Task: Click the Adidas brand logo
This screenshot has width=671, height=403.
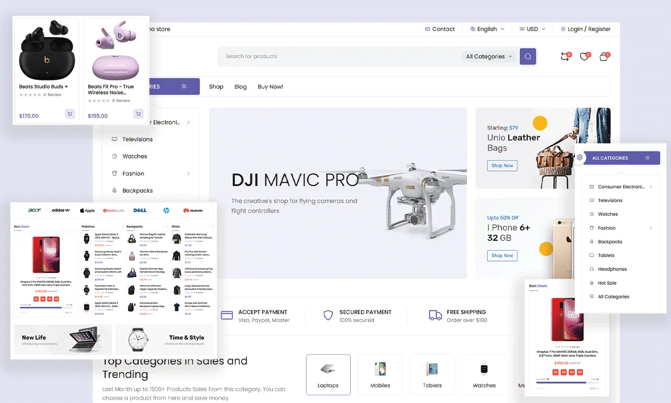Action: tap(61, 210)
